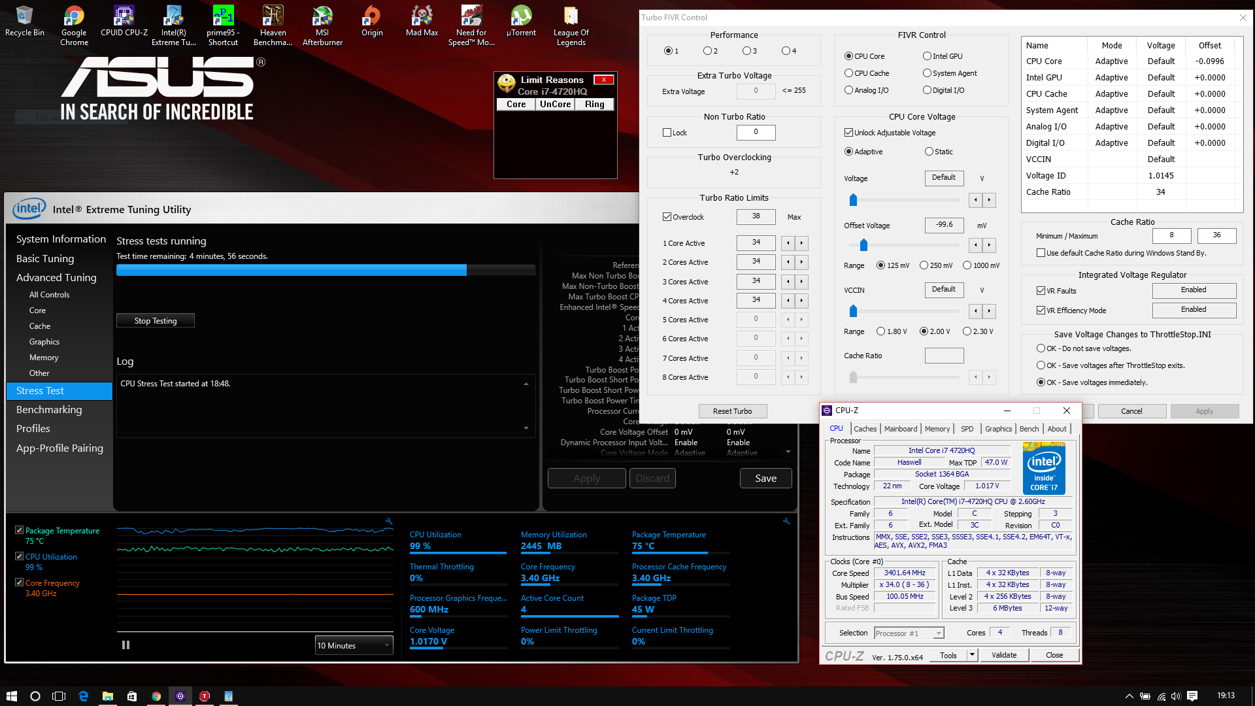Image resolution: width=1255 pixels, height=706 pixels.
Task: Open the Core tab in Limit Reasons window
Action: coord(517,103)
